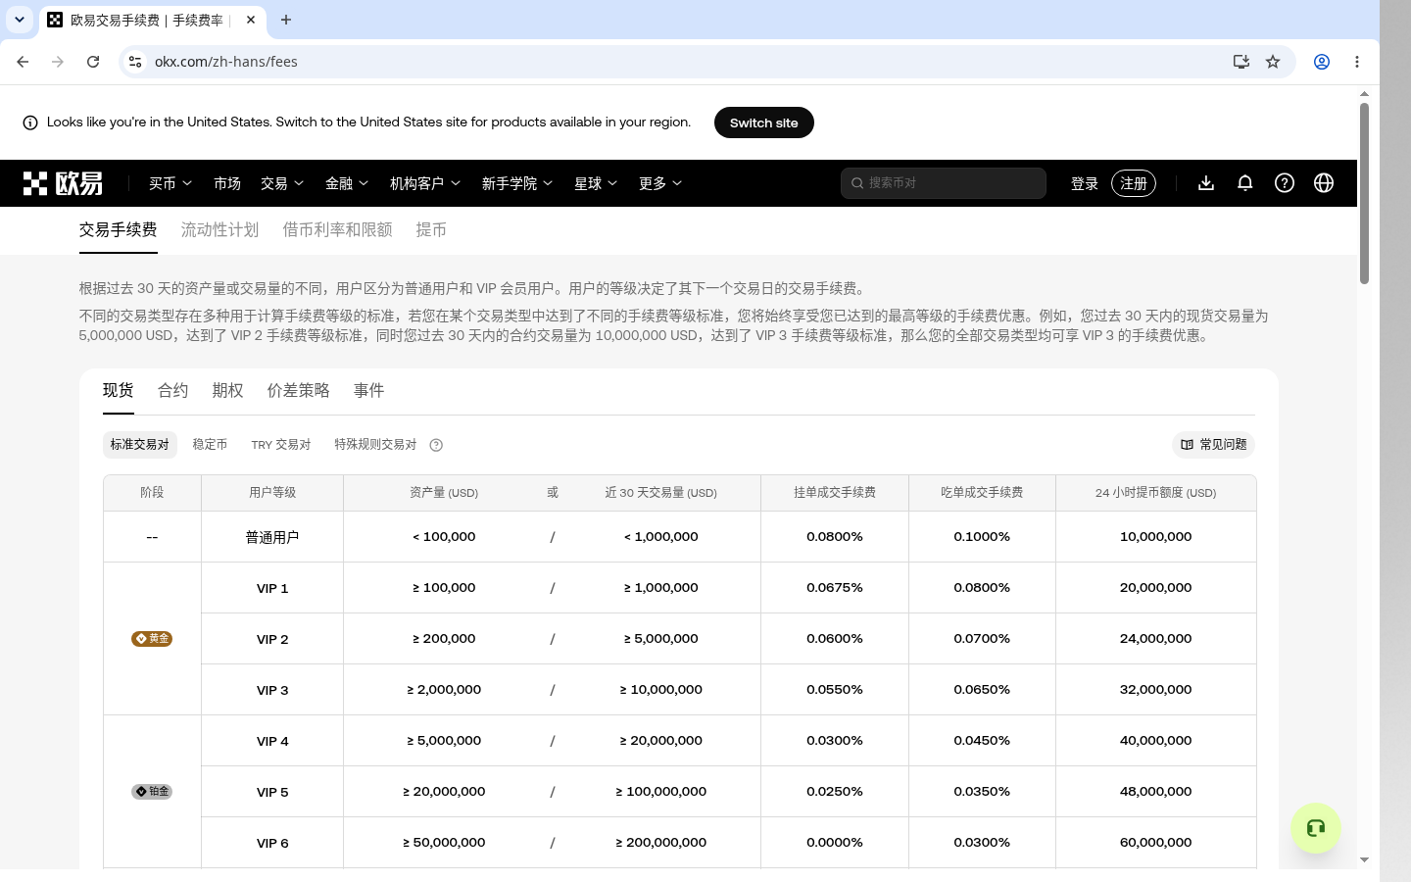Click the 60,000,000 withdrawal limit value
The image size is (1411, 882).
(x=1156, y=843)
